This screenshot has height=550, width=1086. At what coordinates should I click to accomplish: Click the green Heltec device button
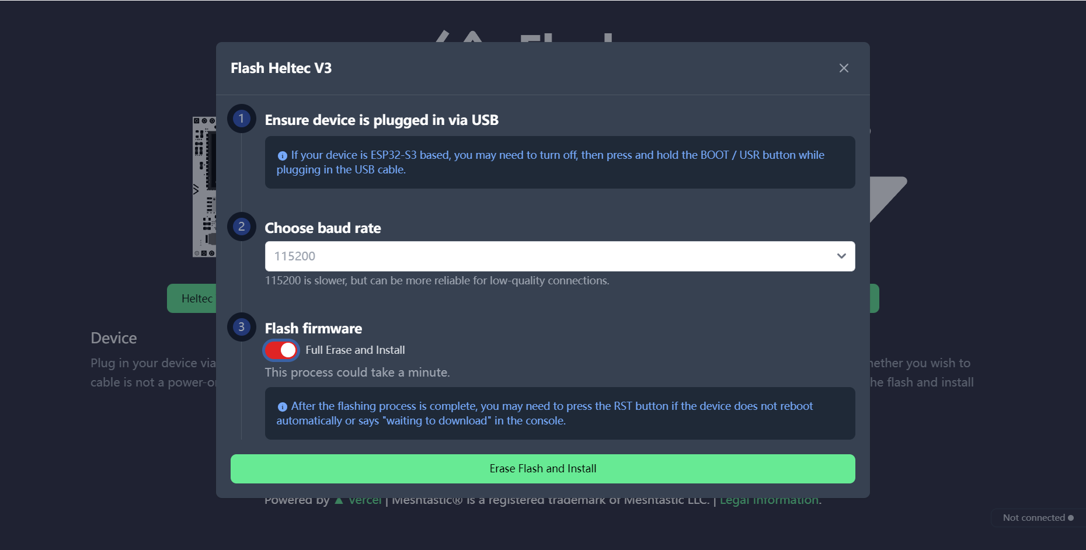coord(193,298)
